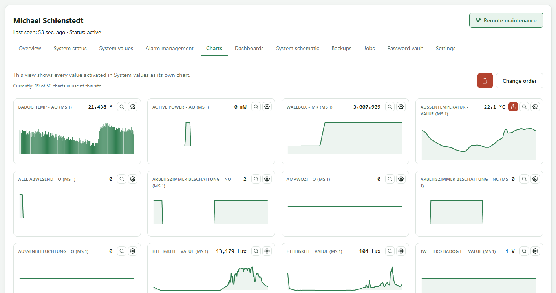The image size is (556, 293).
Task: Open settings for 104 Lux HELLIGKEIT chart
Action: (401, 251)
